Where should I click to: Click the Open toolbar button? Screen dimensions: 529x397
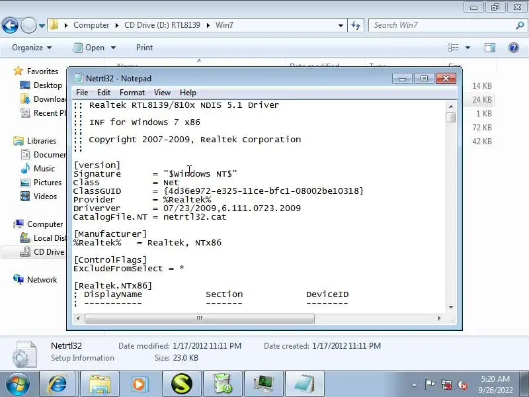pyautogui.click(x=89, y=48)
